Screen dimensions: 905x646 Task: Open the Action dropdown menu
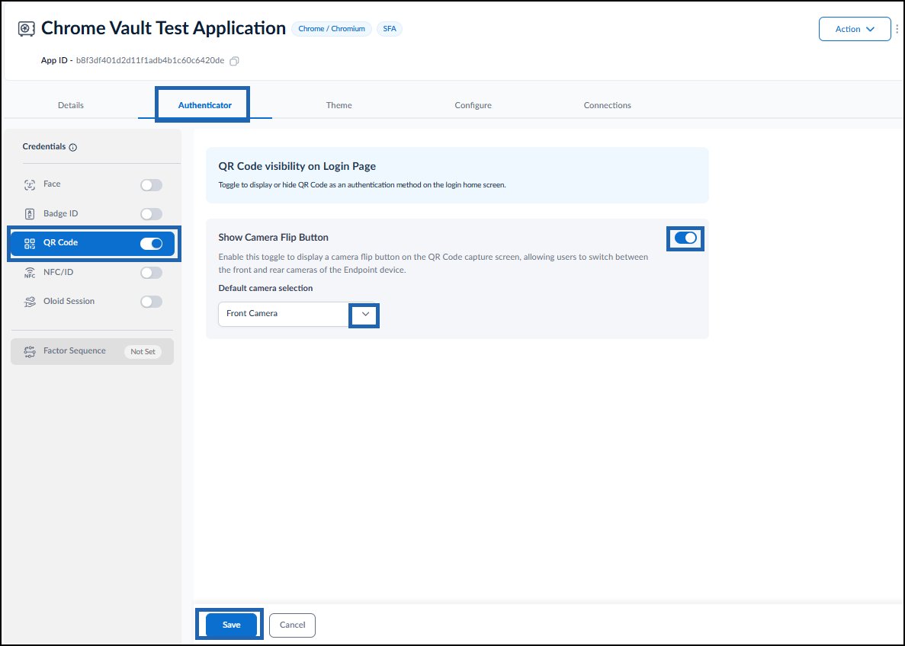click(x=854, y=29)
